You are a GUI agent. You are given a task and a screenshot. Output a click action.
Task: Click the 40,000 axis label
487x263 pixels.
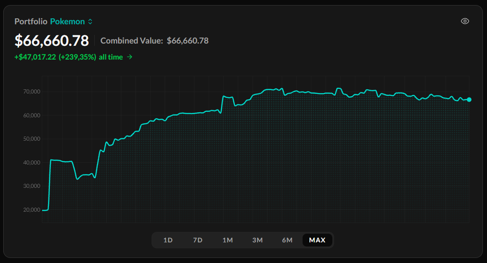click(32, 162)
